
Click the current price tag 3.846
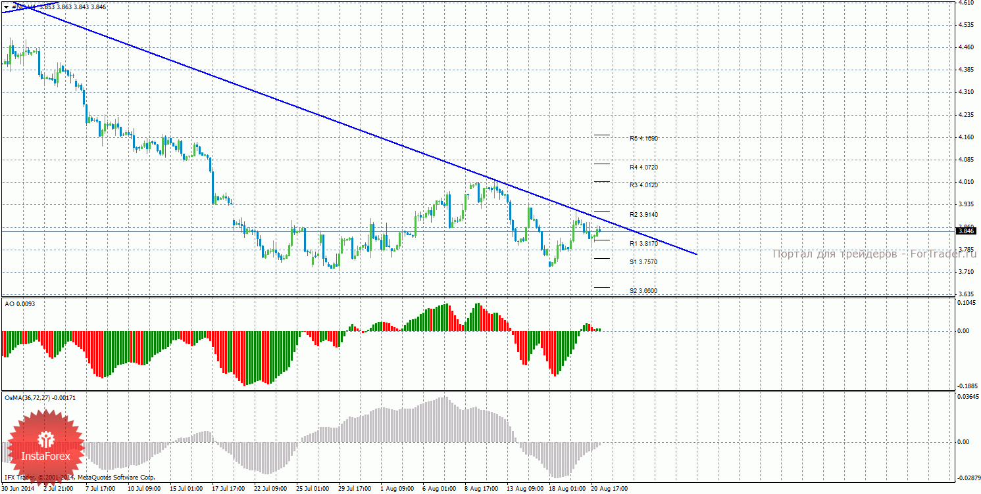[966, 231]
